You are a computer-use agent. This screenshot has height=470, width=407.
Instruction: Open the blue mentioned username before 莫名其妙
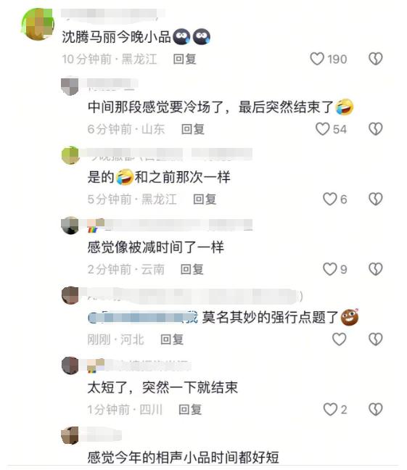pos(143,318)
